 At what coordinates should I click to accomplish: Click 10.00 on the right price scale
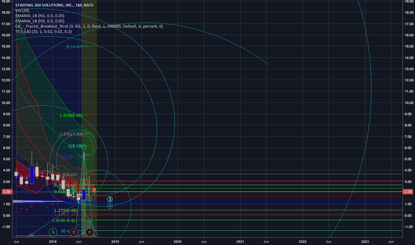click(409, 103)
